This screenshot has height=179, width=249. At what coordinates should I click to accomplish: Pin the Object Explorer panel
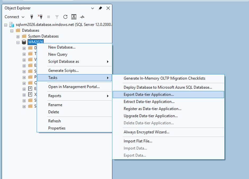100,8
